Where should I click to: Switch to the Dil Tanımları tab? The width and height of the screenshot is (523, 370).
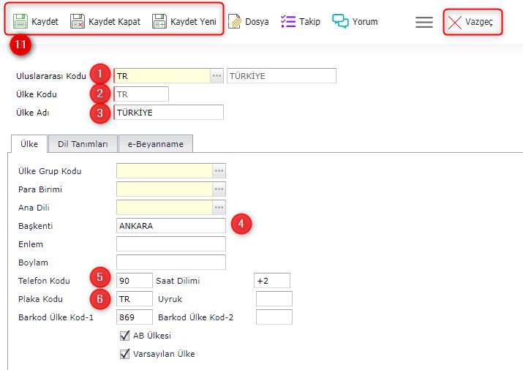[83, 144]
